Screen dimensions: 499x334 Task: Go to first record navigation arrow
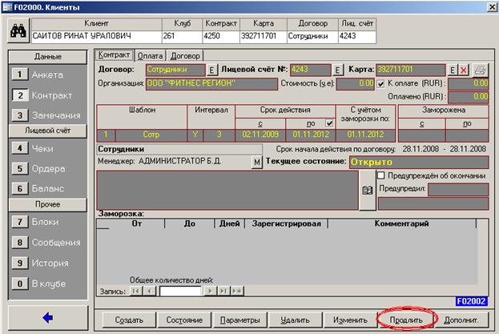[136, 291]
